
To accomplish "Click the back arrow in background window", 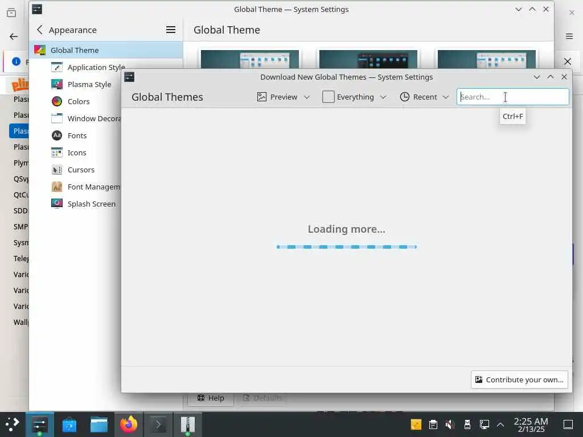I will (x=14, y=36).
